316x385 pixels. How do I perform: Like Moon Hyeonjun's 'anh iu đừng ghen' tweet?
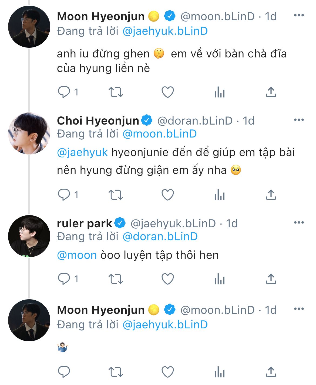[x=167, y=92]
